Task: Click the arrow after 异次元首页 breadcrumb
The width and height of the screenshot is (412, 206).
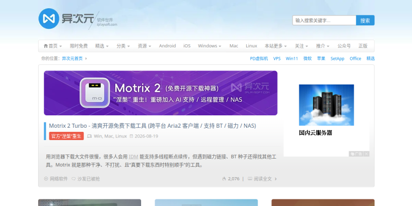Action: pos(86,59)
